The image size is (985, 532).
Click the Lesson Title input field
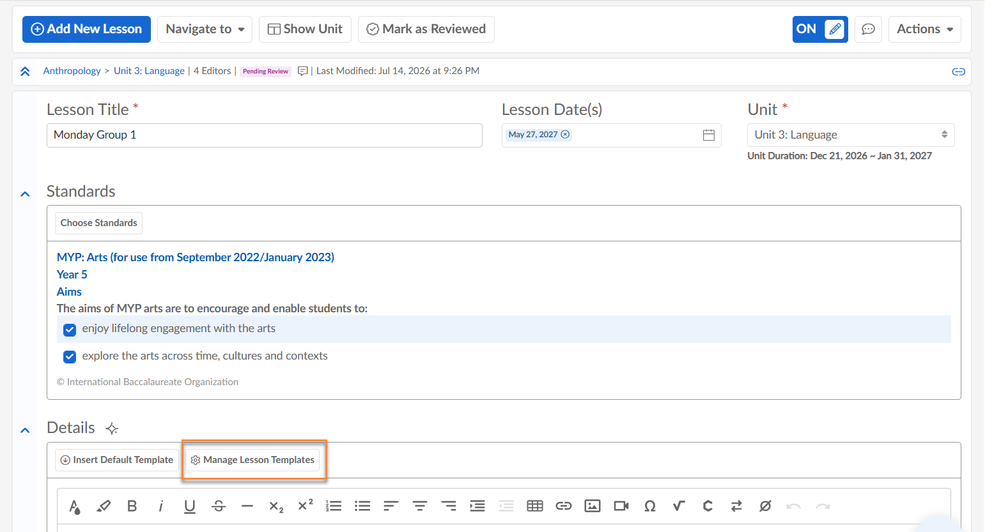[x=265, y=135]
